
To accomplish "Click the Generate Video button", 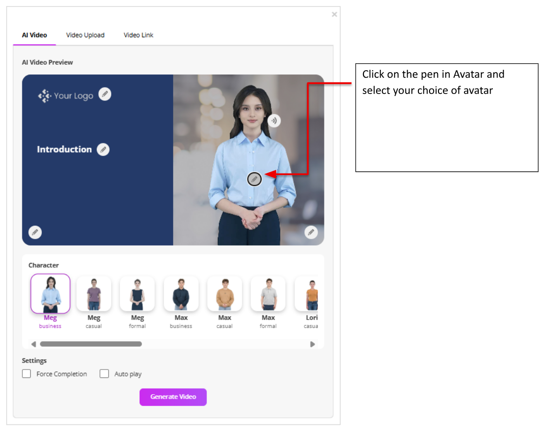I will coord(173,397).
